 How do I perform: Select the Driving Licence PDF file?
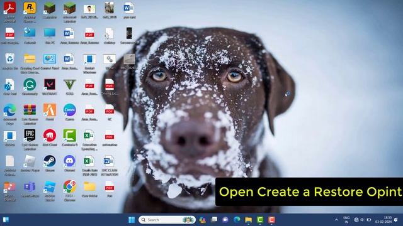[110, 85]
